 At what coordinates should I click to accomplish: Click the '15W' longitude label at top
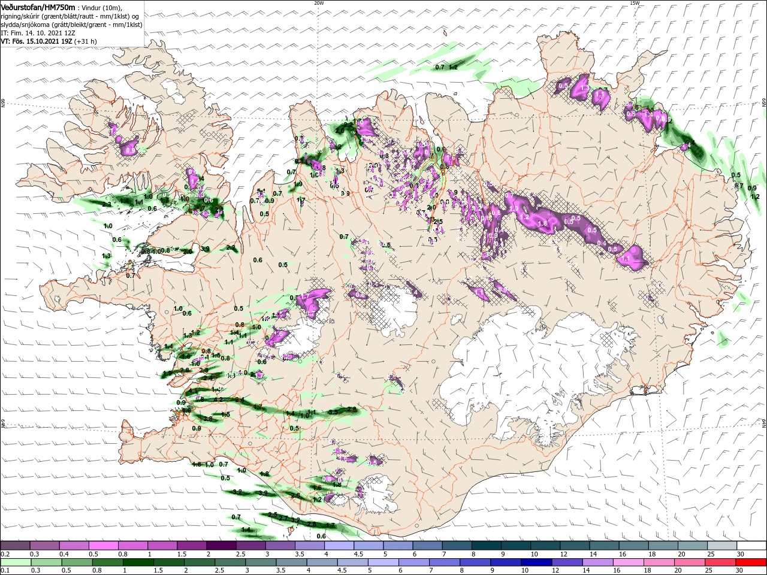click(634, 3)
